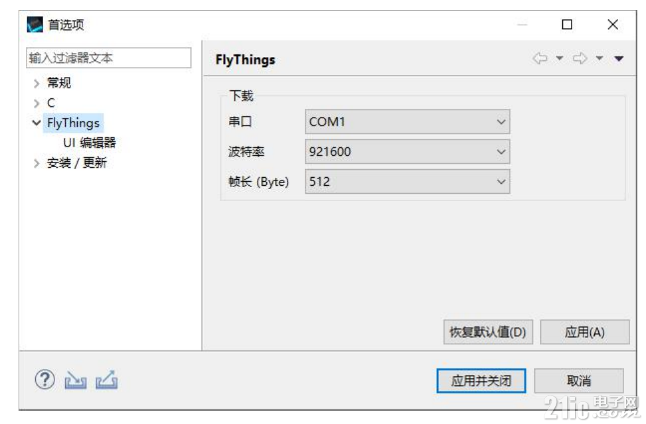The width and height of the screenshot is (646, 424).
Task: Expand the 安装 / 更新 tree node
Action: [x=37, y=163]
